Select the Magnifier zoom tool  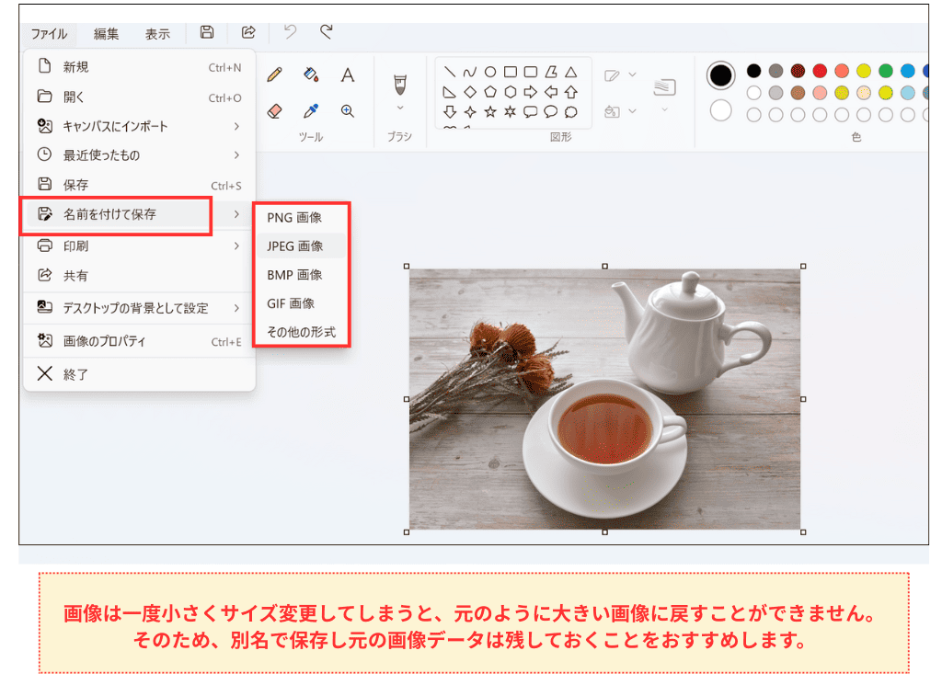coord(349,110)
